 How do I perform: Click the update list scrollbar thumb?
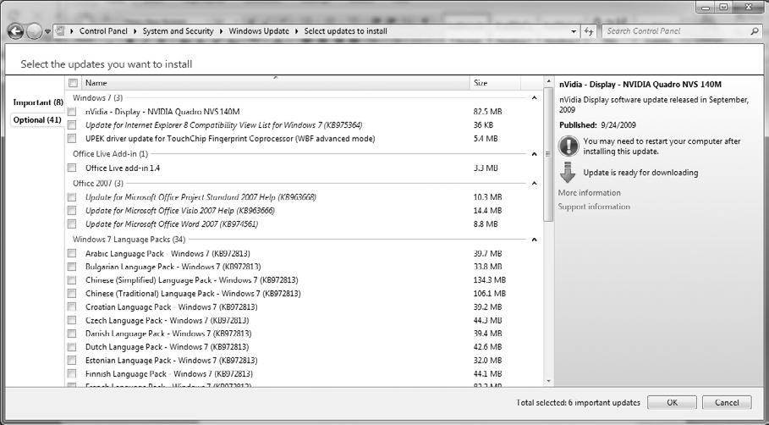click(x=548, y=154)
